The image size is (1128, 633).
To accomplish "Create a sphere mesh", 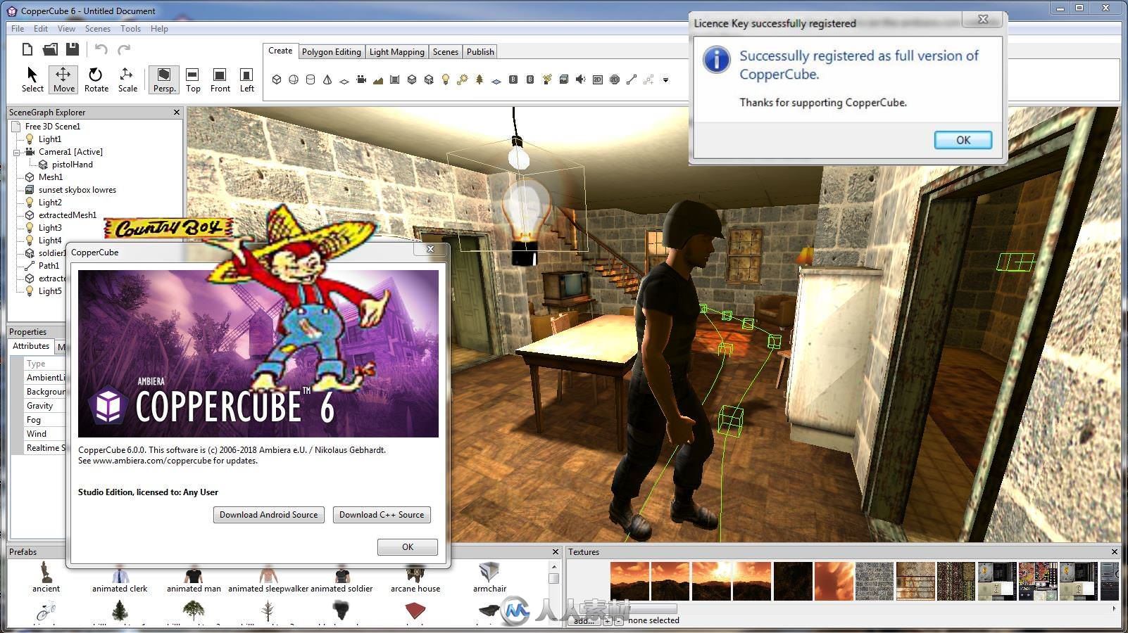I will tap(294, 79).
